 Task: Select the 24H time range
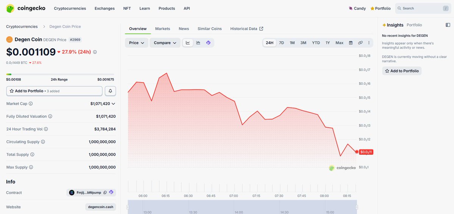pos(270,42)
